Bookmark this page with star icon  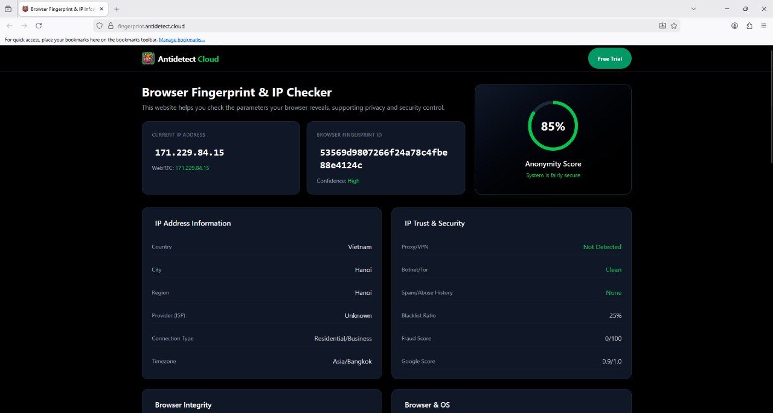pyautogui.click(x=674, y=26)
